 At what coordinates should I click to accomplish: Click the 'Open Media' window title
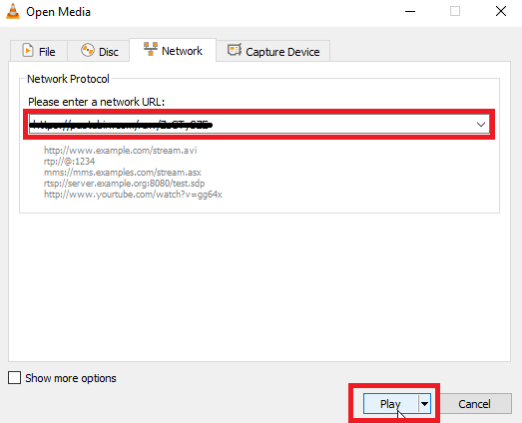58,12
